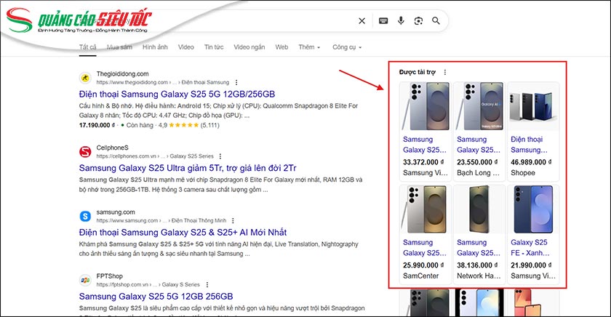Open Samsung Galaxy S25 ad priced 38.136.000 đ
Screen dimensions: 611x317
click(479, 248)
